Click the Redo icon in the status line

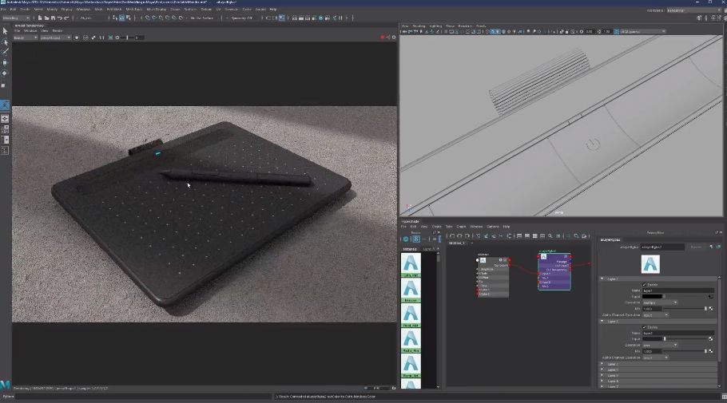click(66, 18)
